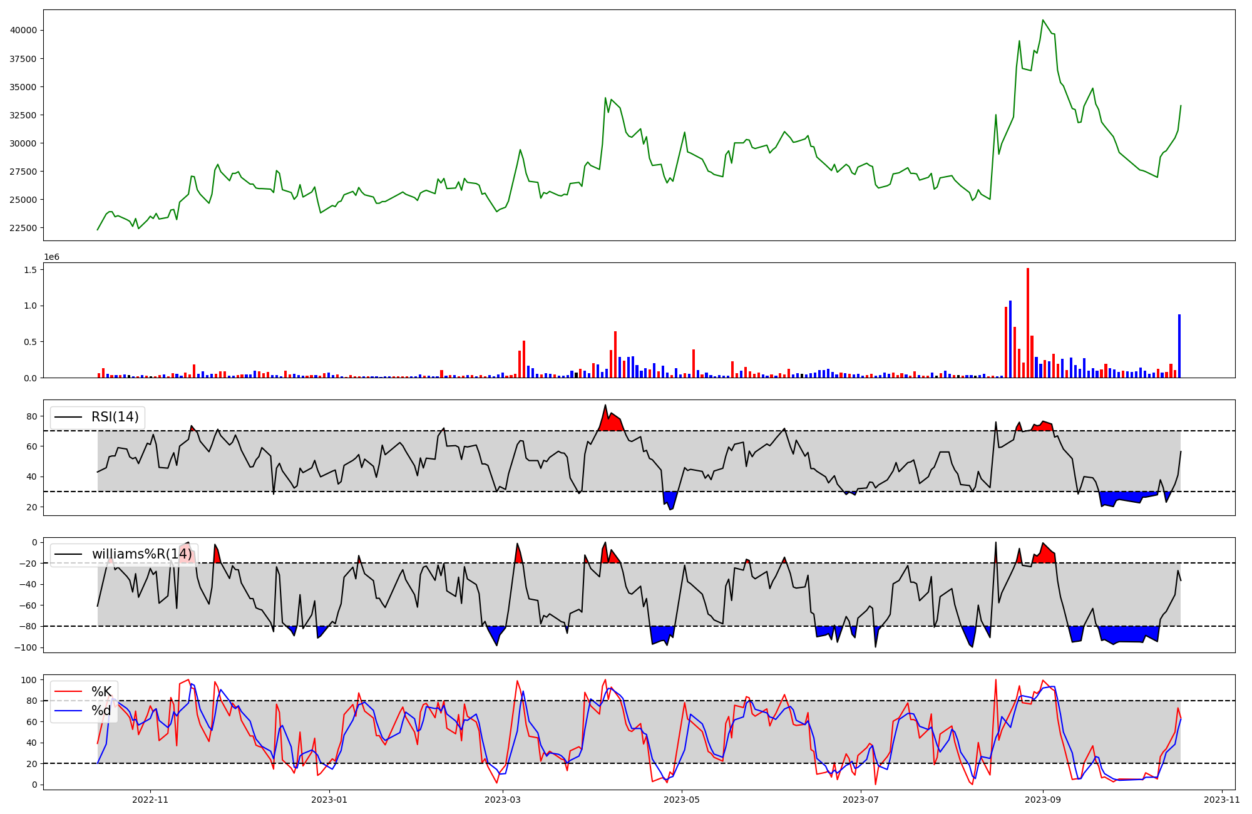The width and height of the screenshot is (1252, 814).
Task: Click red %K line swatch in legend
Action: pyautogui.click(x=69, y=692)
